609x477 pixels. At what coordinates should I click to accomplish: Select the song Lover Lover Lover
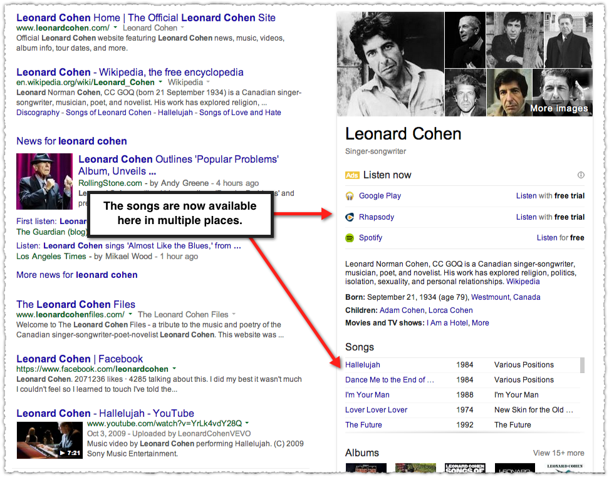tap(377, 410)
